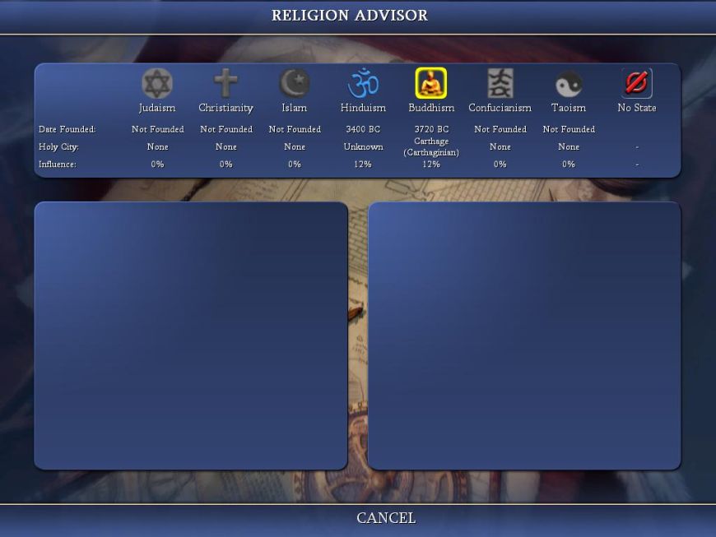Select the Christianity cross icon
This screenshot has width=716, height=537.
coord(225,83)
